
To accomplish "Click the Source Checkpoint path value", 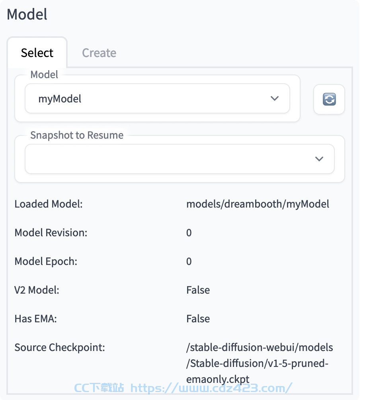I will 260,363.
